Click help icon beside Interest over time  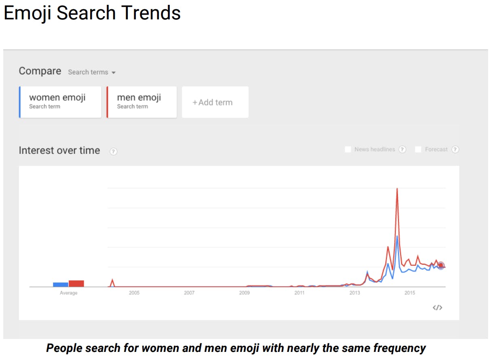click(x=114, y=152)
